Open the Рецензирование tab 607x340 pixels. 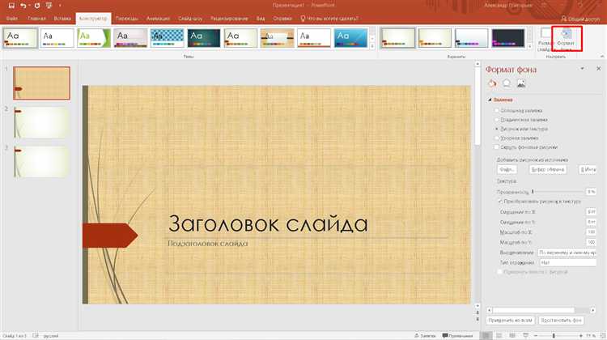229,18
